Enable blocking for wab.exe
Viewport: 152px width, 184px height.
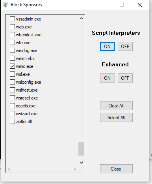coord(12,27)
